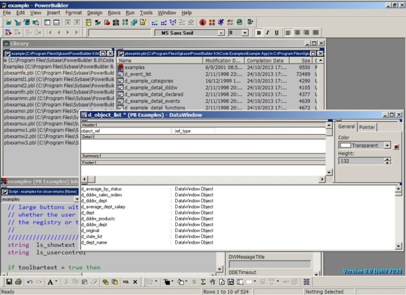Toggle justified text alignment

315,32
